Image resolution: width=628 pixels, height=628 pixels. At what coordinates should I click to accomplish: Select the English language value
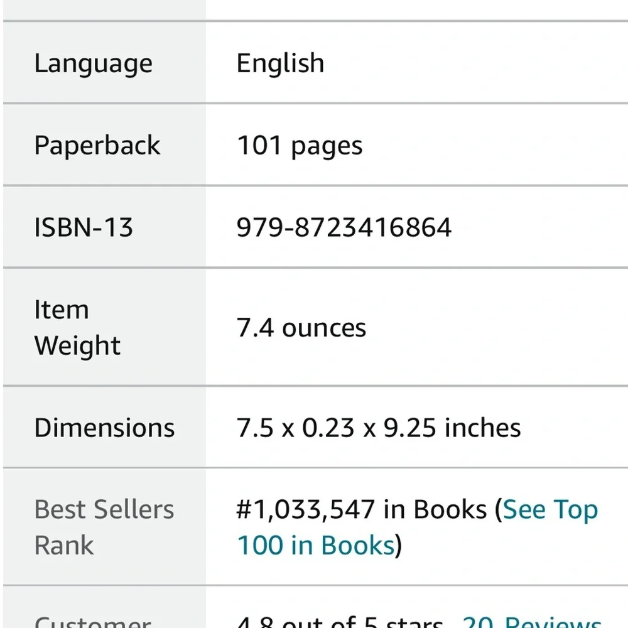pos(280,63)
